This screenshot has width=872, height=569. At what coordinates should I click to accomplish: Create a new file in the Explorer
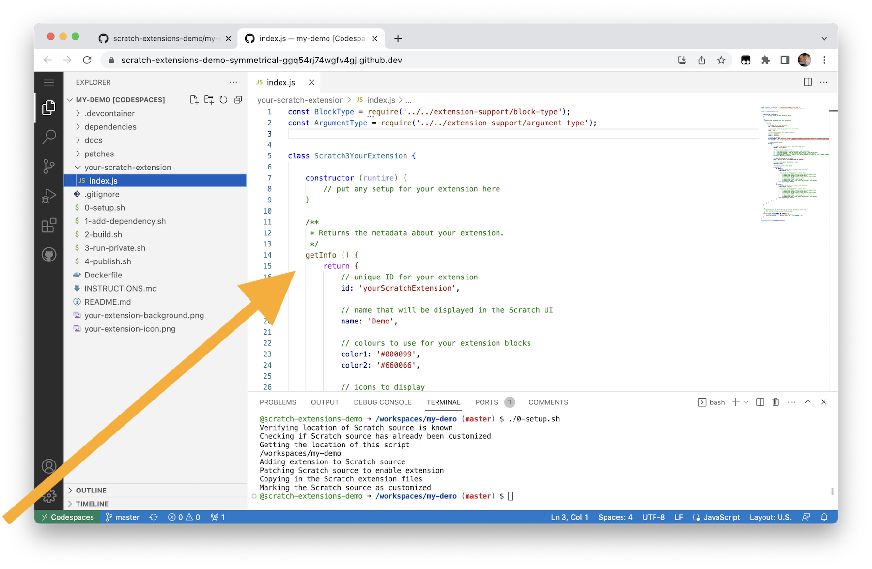tap(194, 99)
